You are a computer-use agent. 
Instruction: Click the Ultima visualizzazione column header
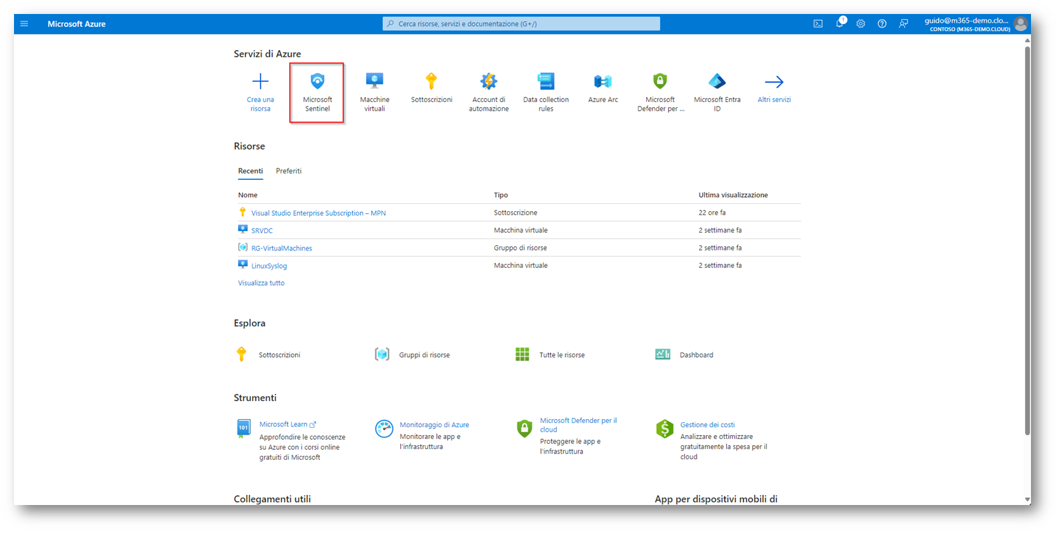(x=733, y=195)
